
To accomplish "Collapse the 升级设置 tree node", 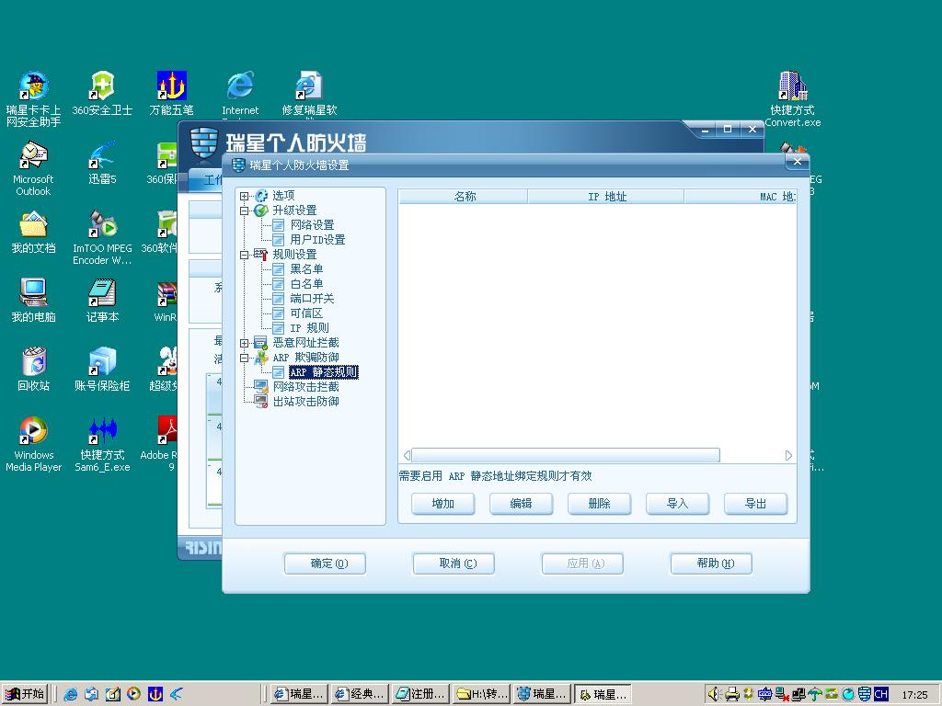I will click(x=244, y=211).
